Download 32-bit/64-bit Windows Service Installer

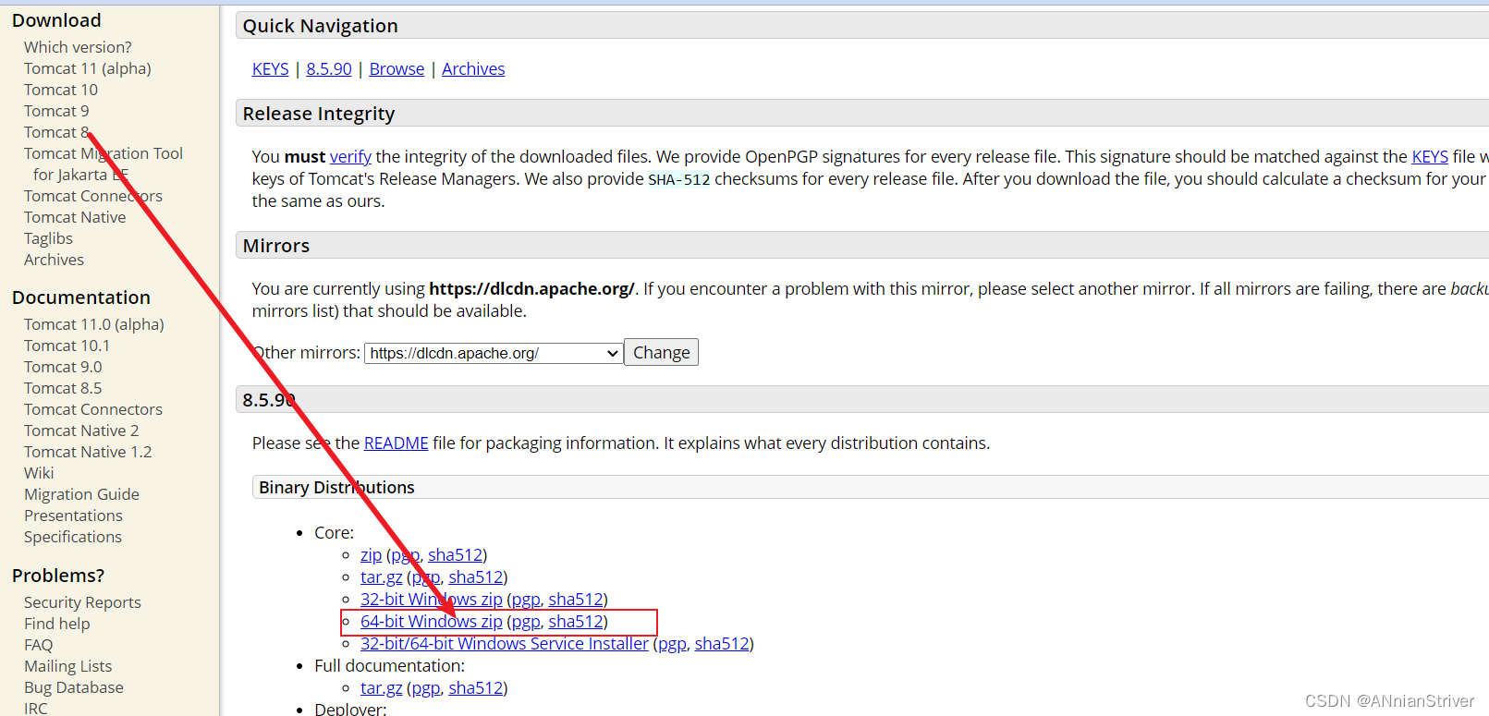click(505, 644)
